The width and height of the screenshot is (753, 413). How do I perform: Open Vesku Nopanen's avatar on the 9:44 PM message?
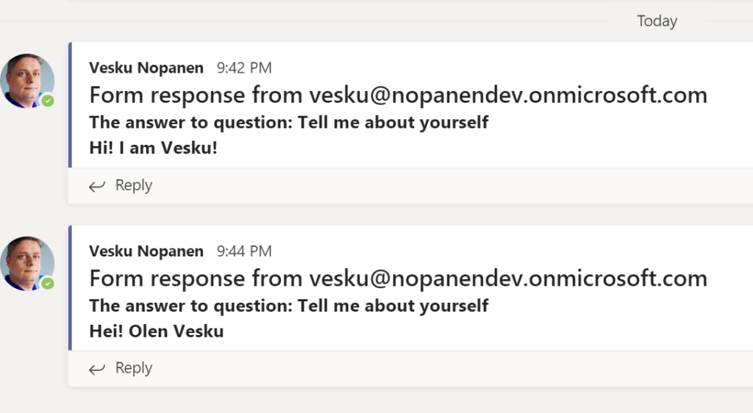(x=26, y=263)
